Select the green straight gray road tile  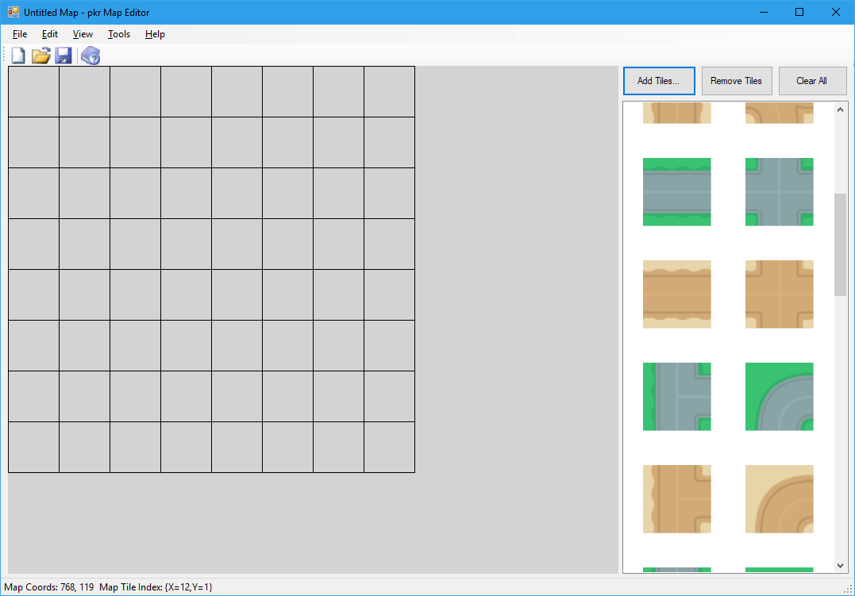tap(676, 192)
